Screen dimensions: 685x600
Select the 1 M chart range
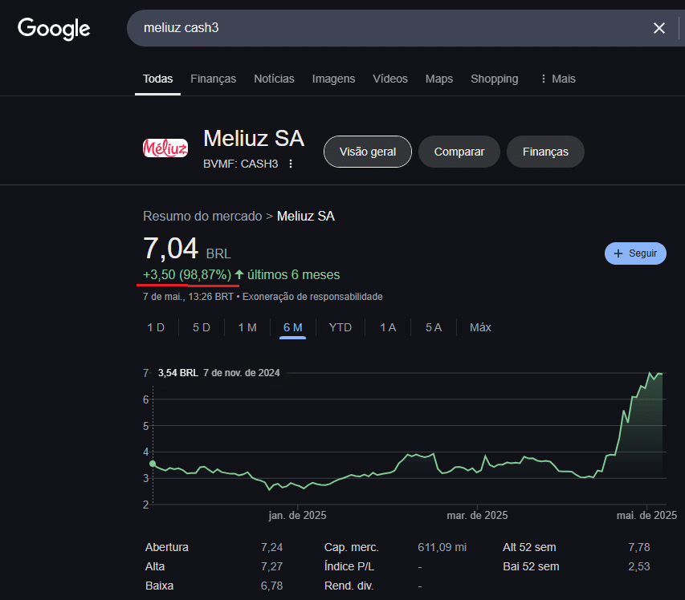click(x=247, y=327)
